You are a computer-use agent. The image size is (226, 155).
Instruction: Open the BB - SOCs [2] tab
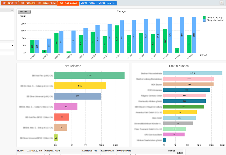(x=28, y=3)
